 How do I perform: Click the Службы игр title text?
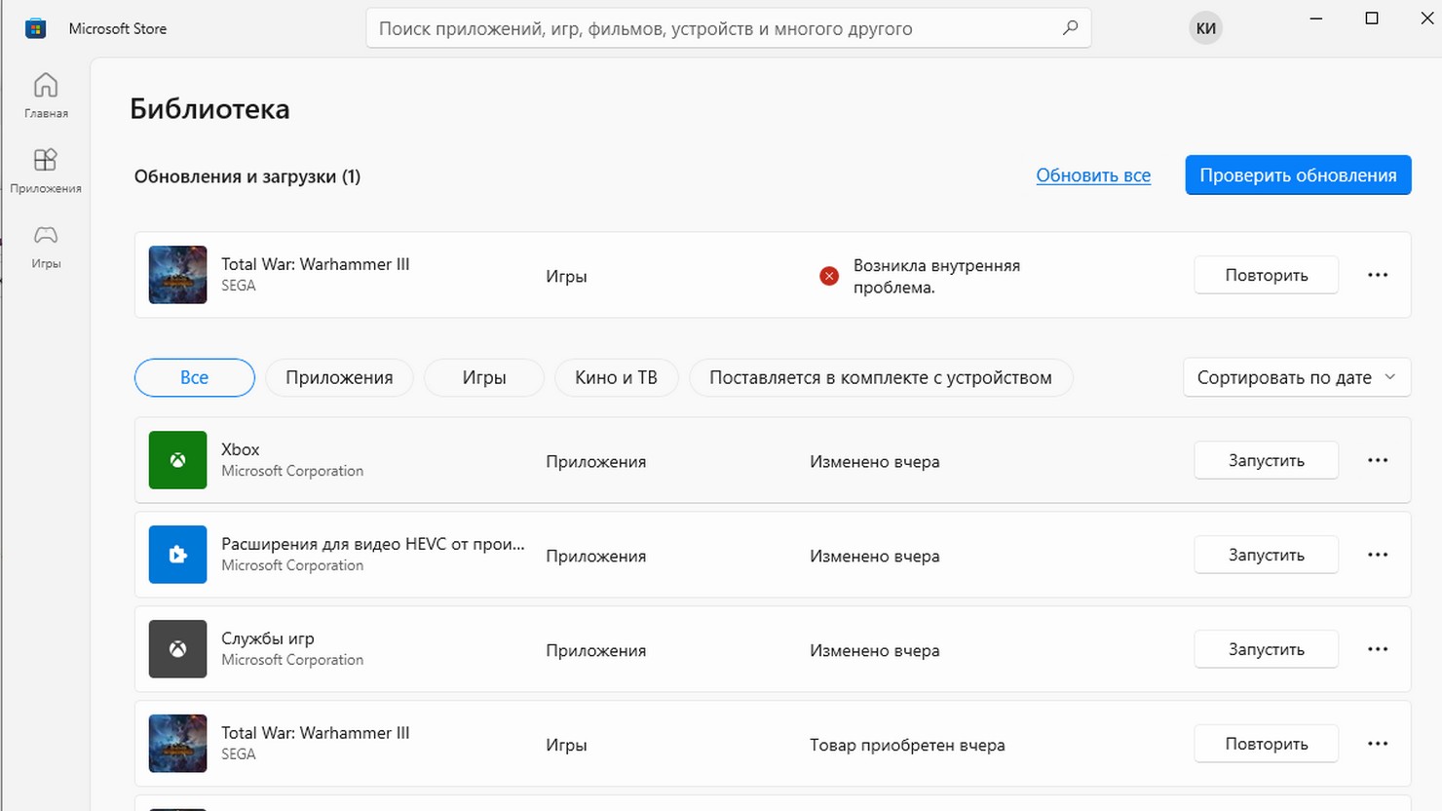(268, 638)
